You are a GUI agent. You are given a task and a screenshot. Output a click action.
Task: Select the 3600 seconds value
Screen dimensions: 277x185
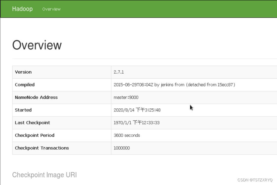[x=127, y=135]
